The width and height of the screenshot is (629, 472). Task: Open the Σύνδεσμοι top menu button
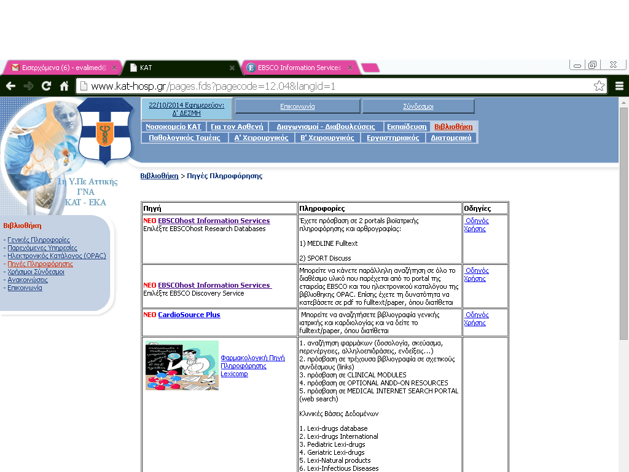pos(418,106)
